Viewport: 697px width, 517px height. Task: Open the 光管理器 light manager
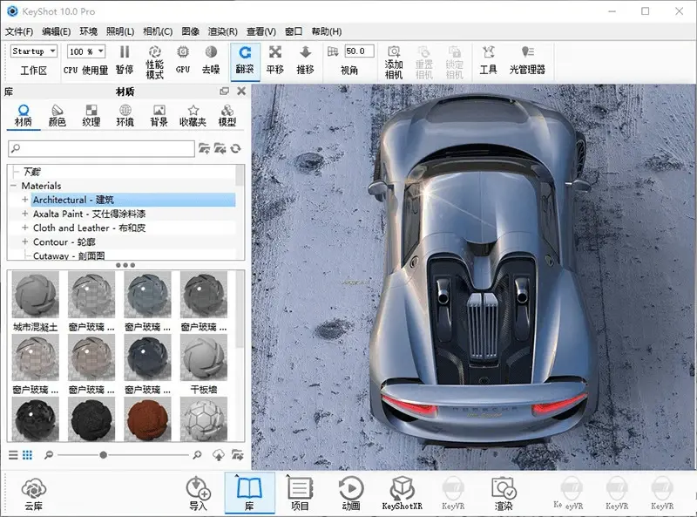click(527, 59)
